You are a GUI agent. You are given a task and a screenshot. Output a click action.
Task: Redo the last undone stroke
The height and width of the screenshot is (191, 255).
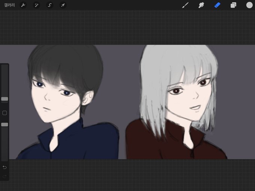4,176
